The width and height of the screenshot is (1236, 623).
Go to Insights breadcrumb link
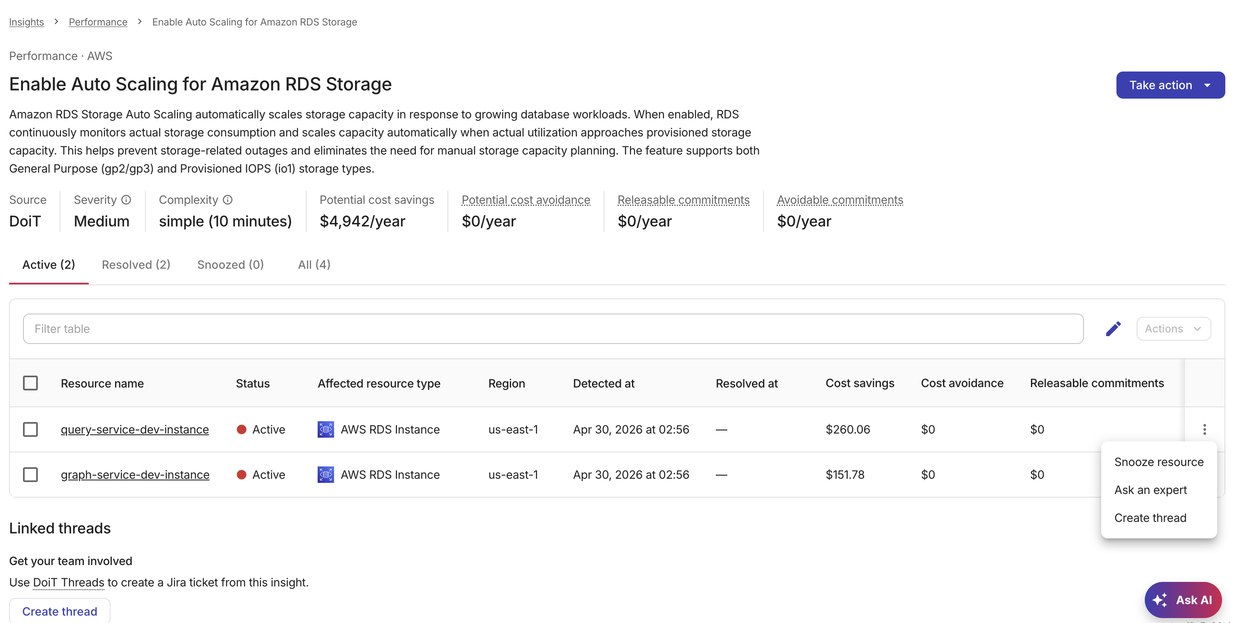[26, 22]
